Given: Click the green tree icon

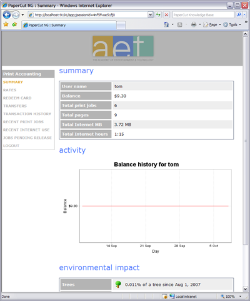Looking at the screenshot, I should pos(118,284).
